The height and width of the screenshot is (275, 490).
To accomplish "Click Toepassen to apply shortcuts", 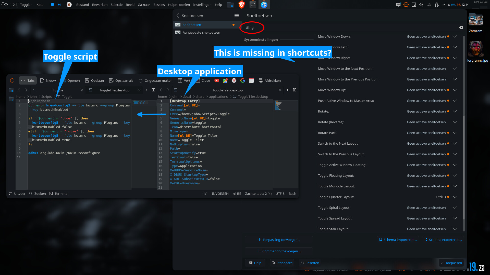I will point(451,263).
